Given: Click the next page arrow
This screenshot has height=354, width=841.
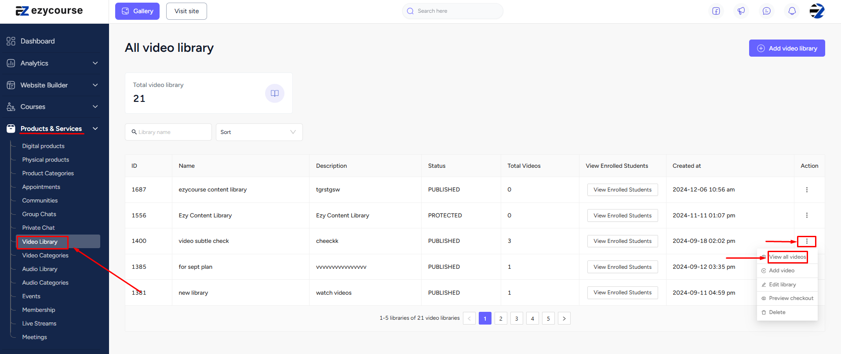Looking at the screenshot, I should [x=564, y=318].
